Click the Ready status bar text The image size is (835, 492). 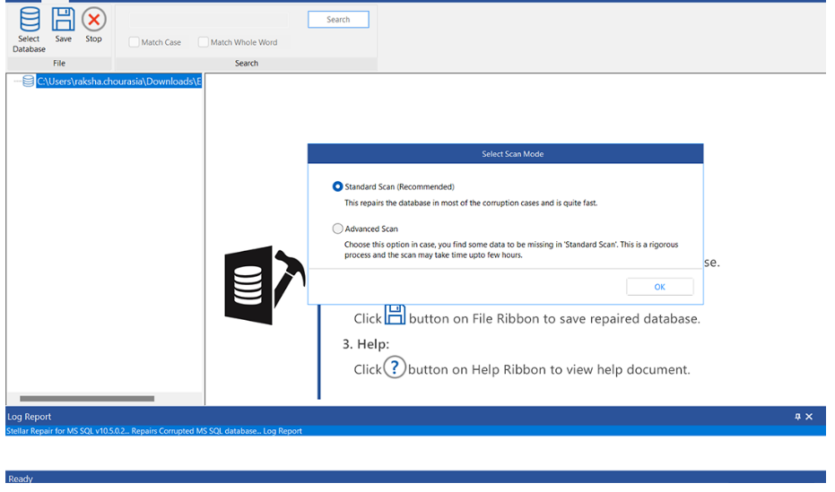tap(21, 479)
